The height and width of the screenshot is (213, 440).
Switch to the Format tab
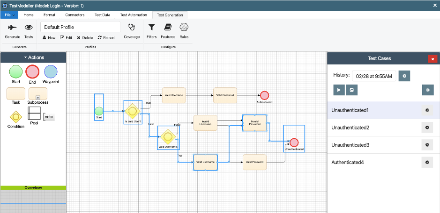(49, 15)
